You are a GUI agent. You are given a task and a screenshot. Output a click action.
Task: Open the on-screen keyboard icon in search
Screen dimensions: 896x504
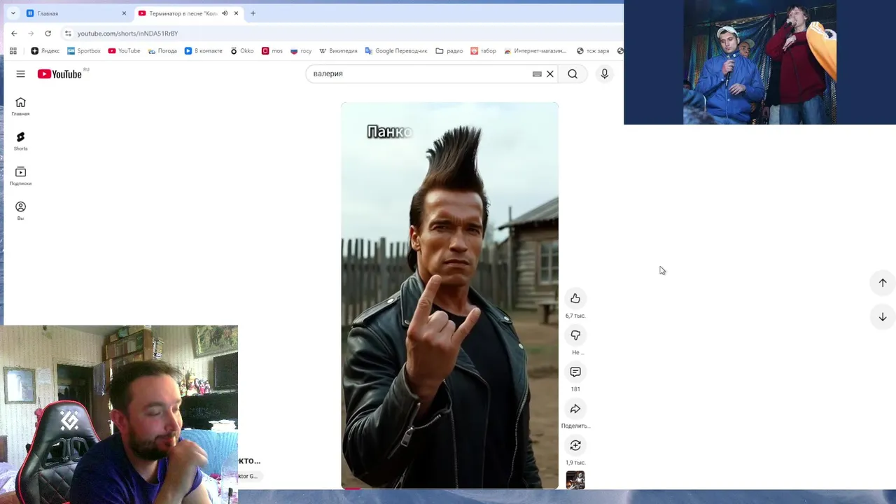pyautogui.click(x=537, y=73)
